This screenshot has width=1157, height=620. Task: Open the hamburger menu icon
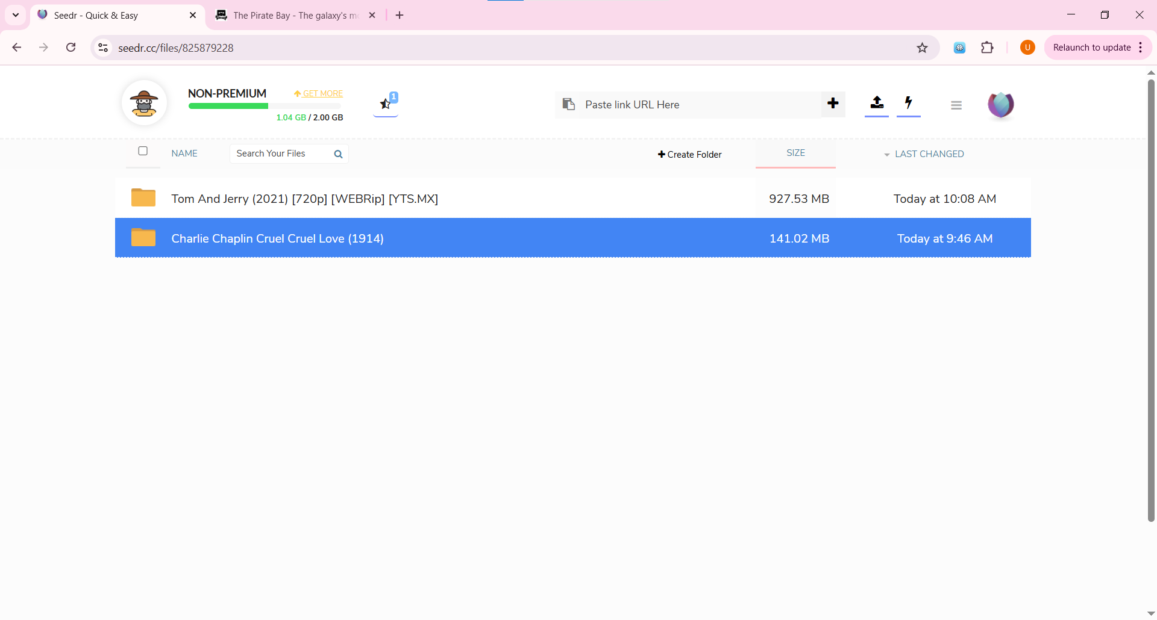coord(956,105)
